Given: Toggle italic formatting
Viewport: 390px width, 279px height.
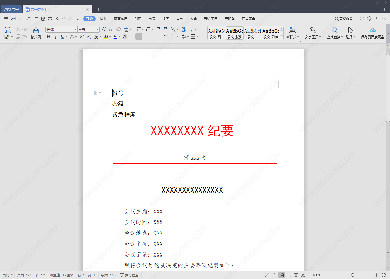Looking at the screenshot, I should pyautogui.click(x=56, y=37).
